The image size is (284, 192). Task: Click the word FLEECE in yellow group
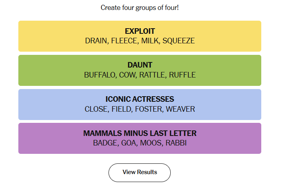coord(124,41)
